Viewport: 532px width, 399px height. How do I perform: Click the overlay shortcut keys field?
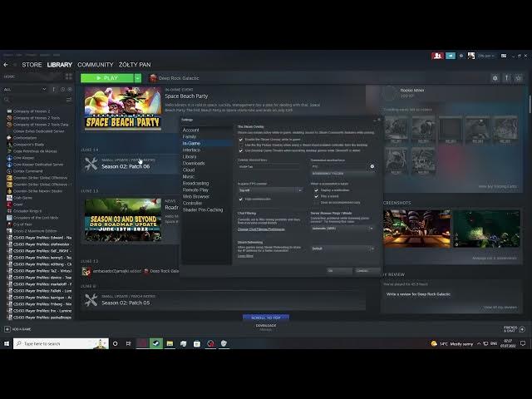268,166
